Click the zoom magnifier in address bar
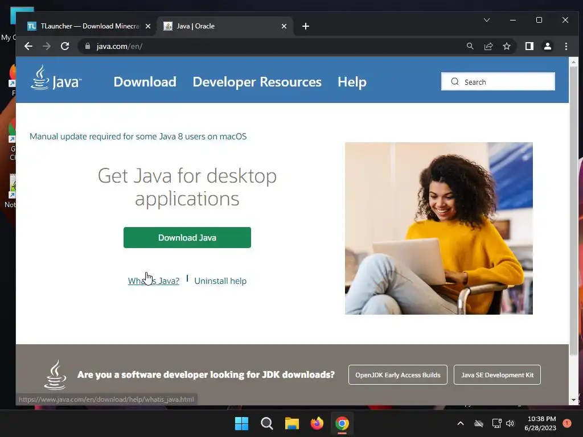Viewport: 583px width, 437px height. pos(470,46)
